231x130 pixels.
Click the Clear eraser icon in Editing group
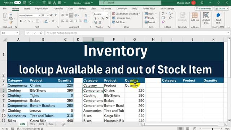click(163, 22)
